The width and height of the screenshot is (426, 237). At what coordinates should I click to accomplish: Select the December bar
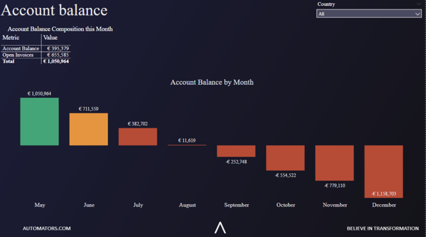(384, 171)
